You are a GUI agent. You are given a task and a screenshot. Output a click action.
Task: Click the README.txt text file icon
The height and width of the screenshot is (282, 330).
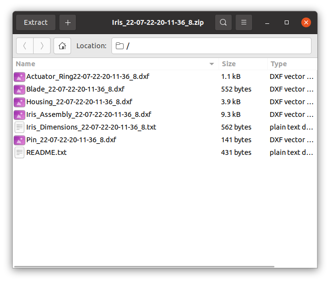[x=19, y=152]
